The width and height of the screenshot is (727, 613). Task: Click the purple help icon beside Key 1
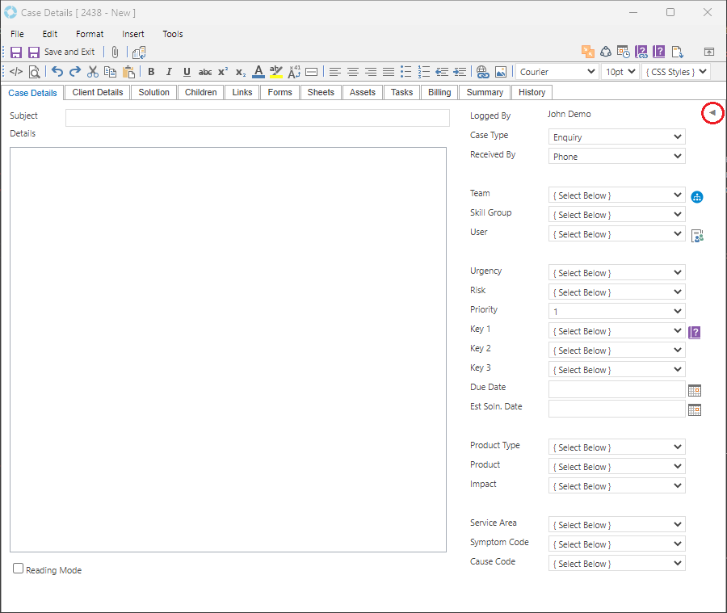tap(694, 332)
